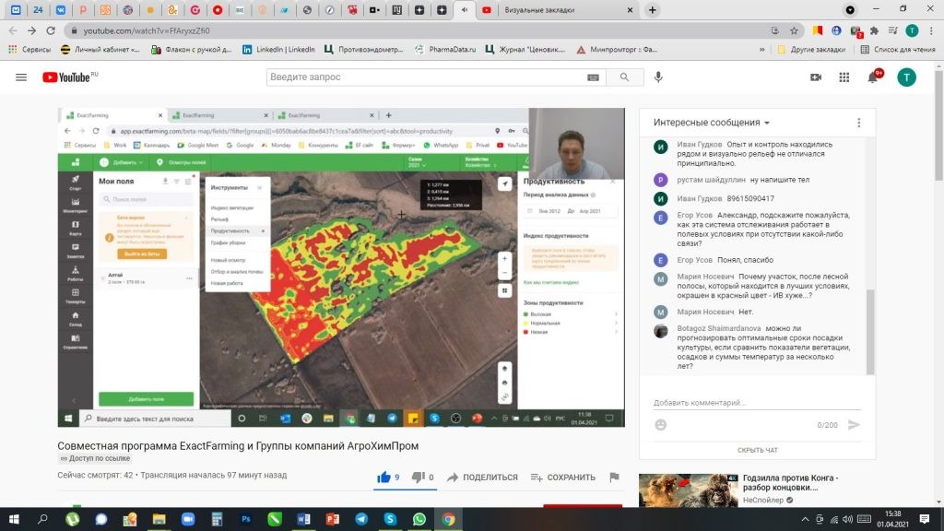Go forward with Chrome forward arrow
Screen dimensions: 944x531
tap(32, 30)
